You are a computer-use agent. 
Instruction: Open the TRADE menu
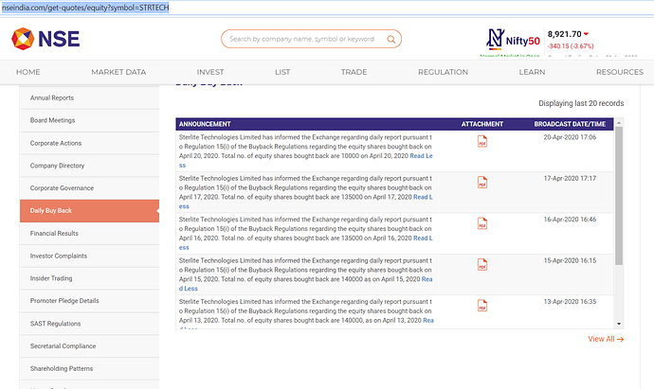(x=354, y=72)
